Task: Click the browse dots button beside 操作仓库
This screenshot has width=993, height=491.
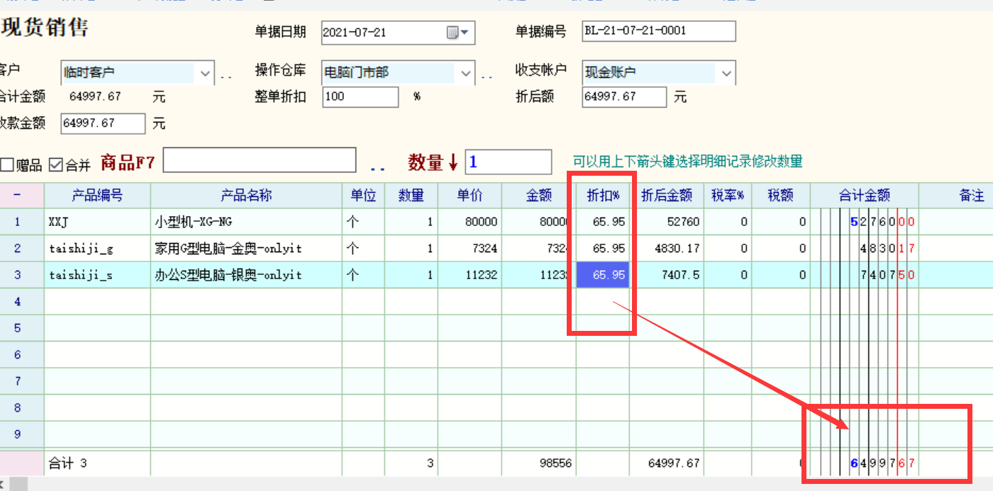Action: (x=487, y=75)
